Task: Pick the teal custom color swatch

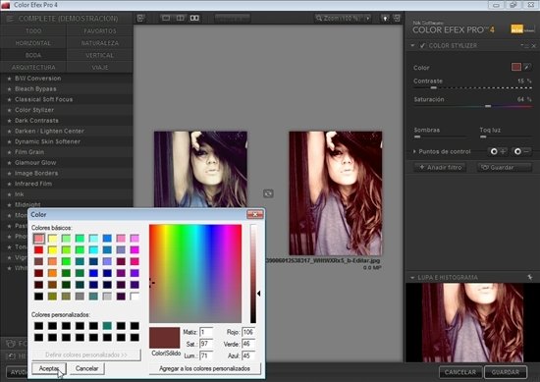Action: (107, 325)
